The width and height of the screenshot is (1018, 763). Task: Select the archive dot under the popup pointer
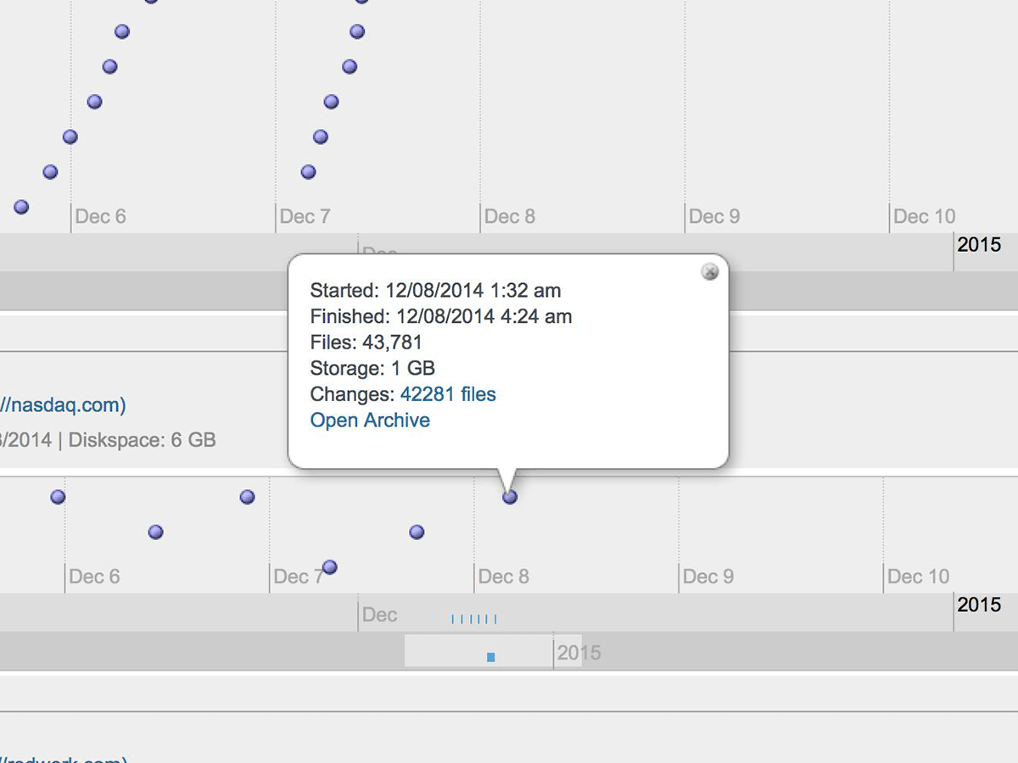pos(510,497)
